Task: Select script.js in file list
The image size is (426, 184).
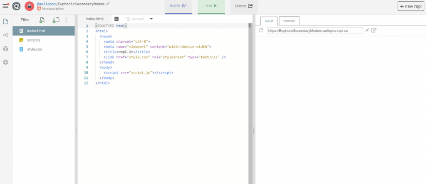Action: pyautogui.click(x=33, y=40)
